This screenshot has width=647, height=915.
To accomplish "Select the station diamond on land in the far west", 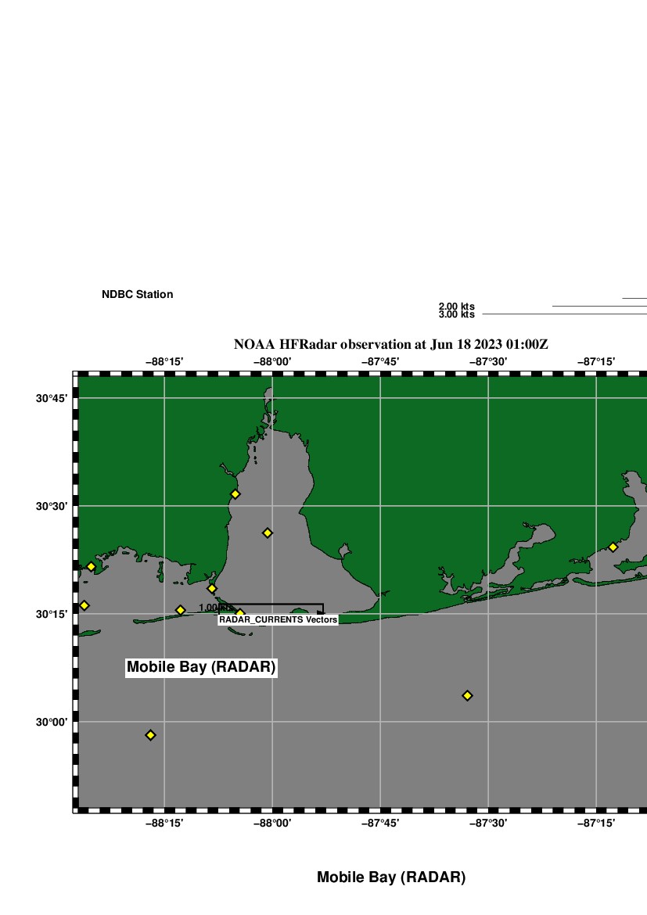I will pos(91,566).
